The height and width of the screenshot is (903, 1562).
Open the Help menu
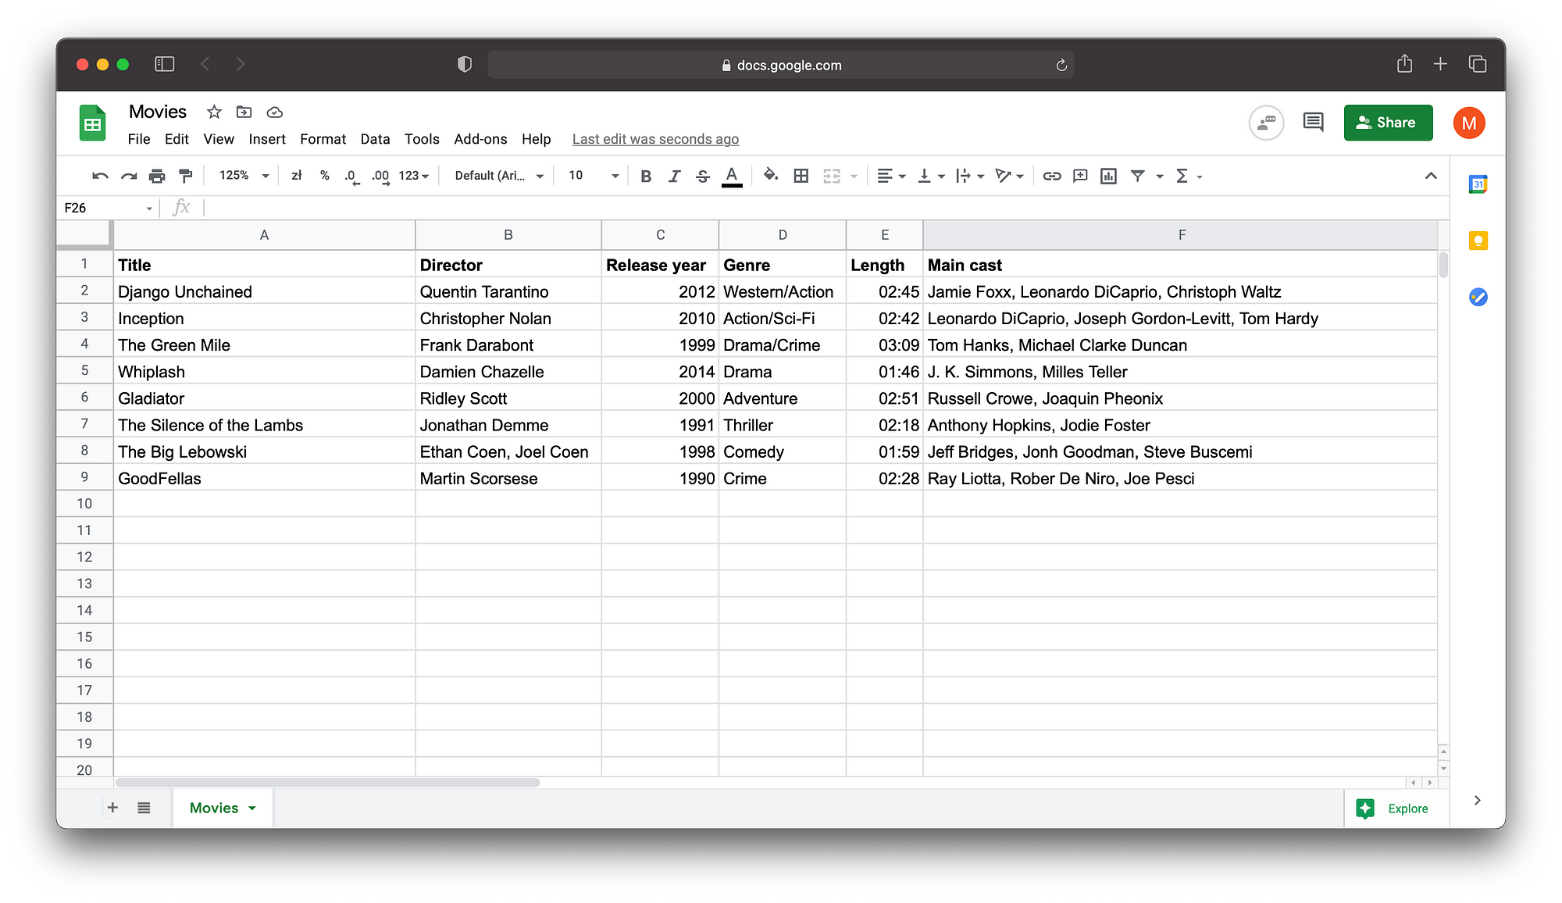536,139
